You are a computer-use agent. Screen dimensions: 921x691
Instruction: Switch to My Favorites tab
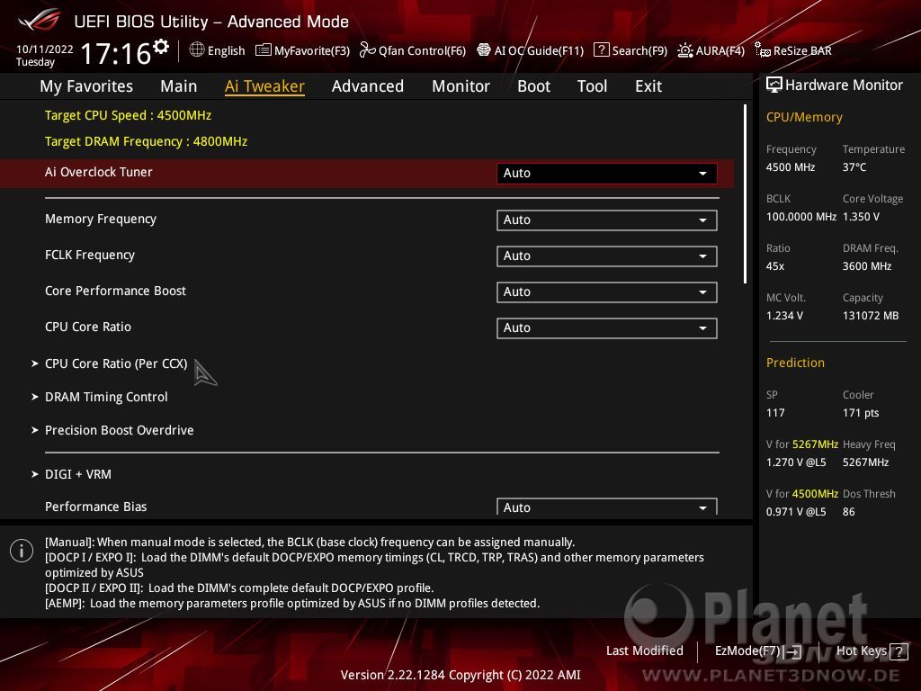pos(86,86)
